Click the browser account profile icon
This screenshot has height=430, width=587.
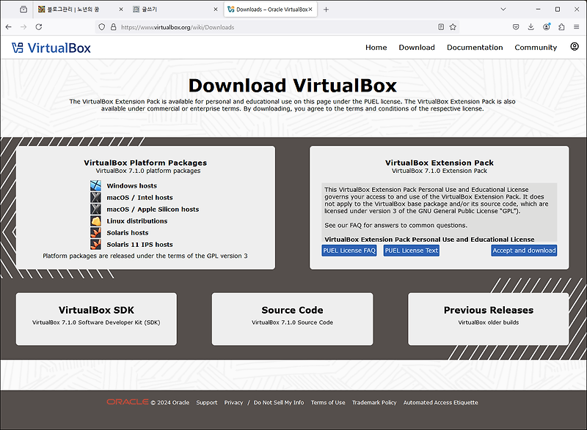coord(546,26)
